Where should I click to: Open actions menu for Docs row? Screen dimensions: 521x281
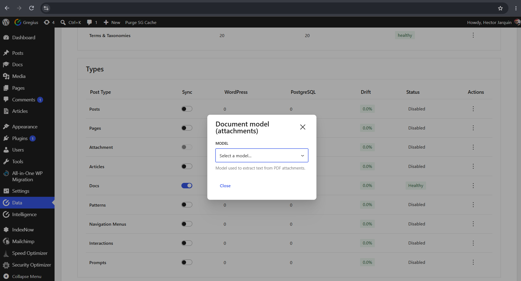473,186
